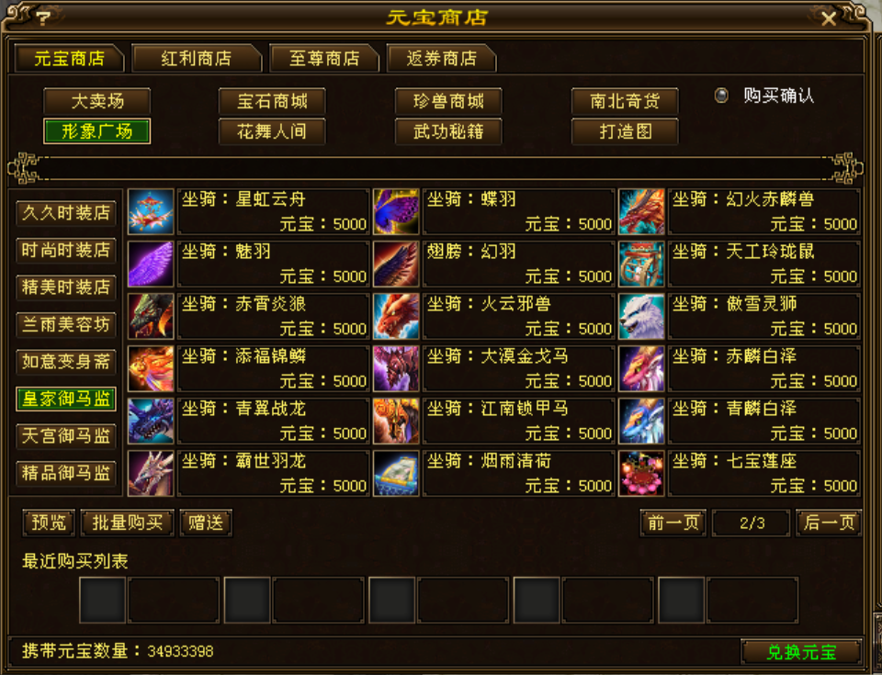Screen dimensions: 882x675
Task: Click the 烟雨清荷 boat icon
Action: (x=396, y=473)
